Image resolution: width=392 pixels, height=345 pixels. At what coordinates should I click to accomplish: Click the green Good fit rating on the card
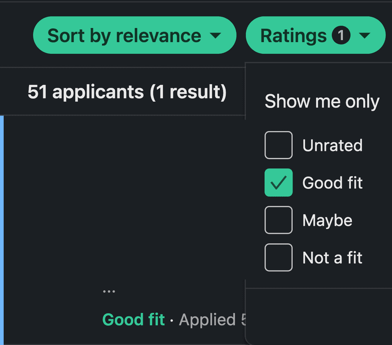(x=134, y=320)
